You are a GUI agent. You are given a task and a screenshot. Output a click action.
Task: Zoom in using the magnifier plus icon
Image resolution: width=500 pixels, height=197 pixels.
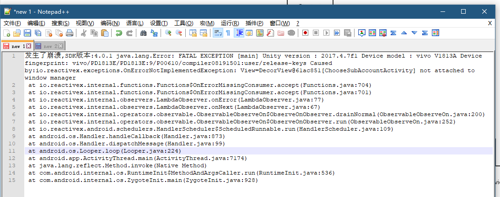tap(168, 33)
